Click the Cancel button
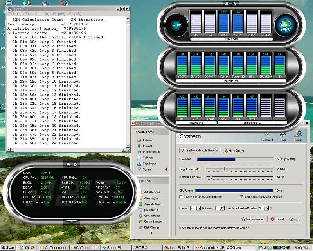 point(277,219)
